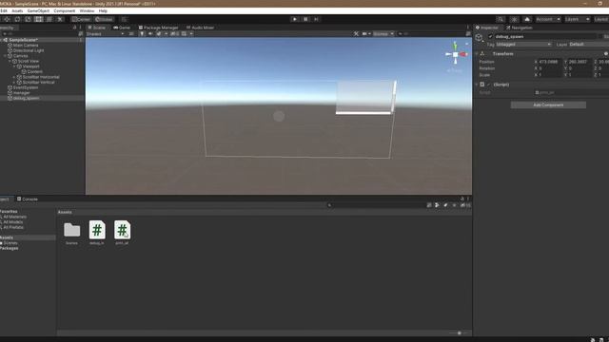Advance one frame with the Step button
The height and width of the screenshot is (342, 609).
pyautogui.click(x=316, y=19)
